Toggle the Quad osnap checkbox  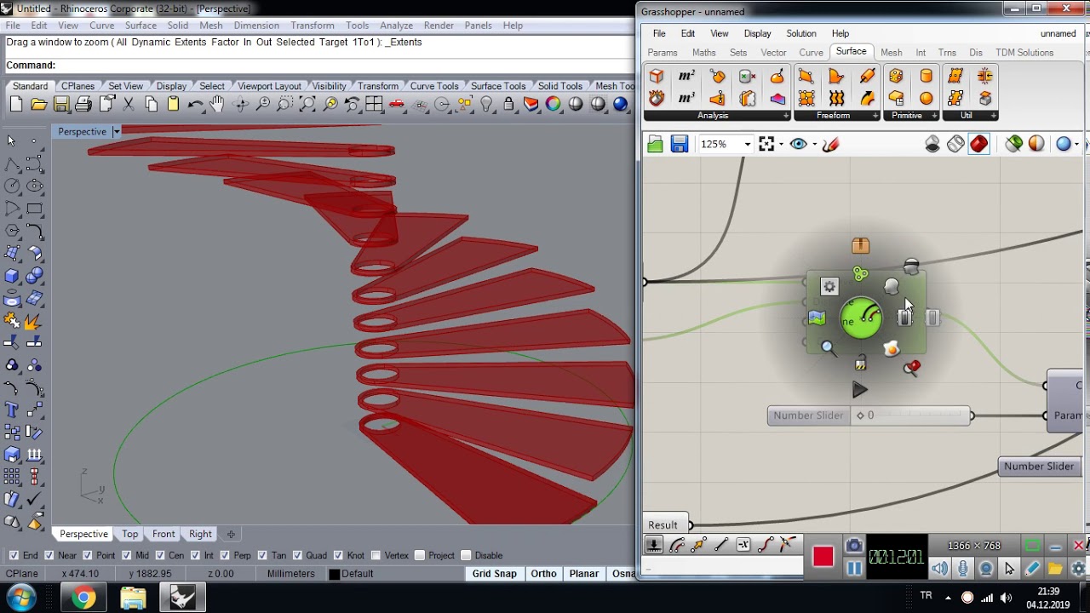[x=297, y=555]
